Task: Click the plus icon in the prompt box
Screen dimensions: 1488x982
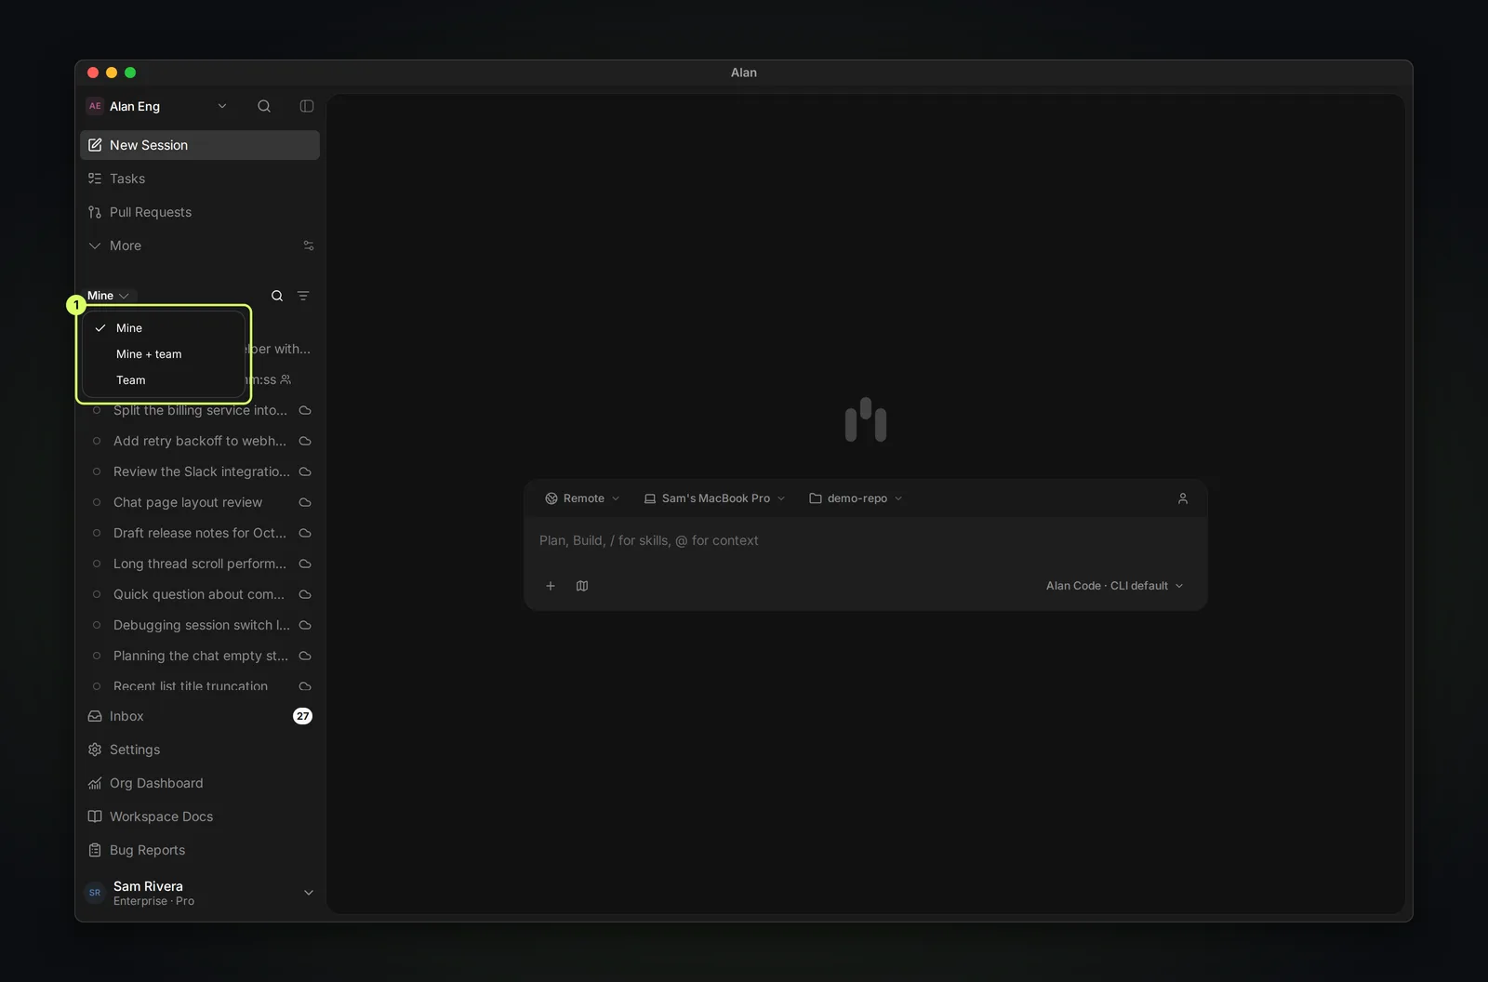Action: click(x=551, y=586)
